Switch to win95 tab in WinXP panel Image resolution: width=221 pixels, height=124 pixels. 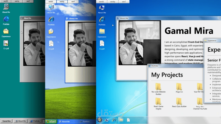click(51, 2)
